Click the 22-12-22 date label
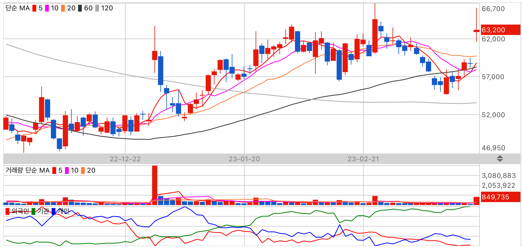 (125, 159)
